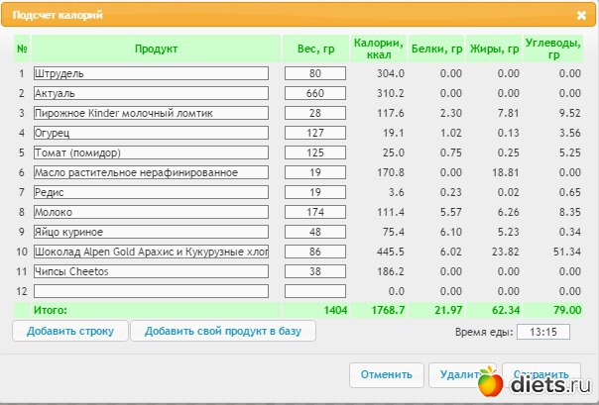Click the Добавить строку button
Image resolution: width=599 pixels, height=405 pixels.
tap(70, 331)
